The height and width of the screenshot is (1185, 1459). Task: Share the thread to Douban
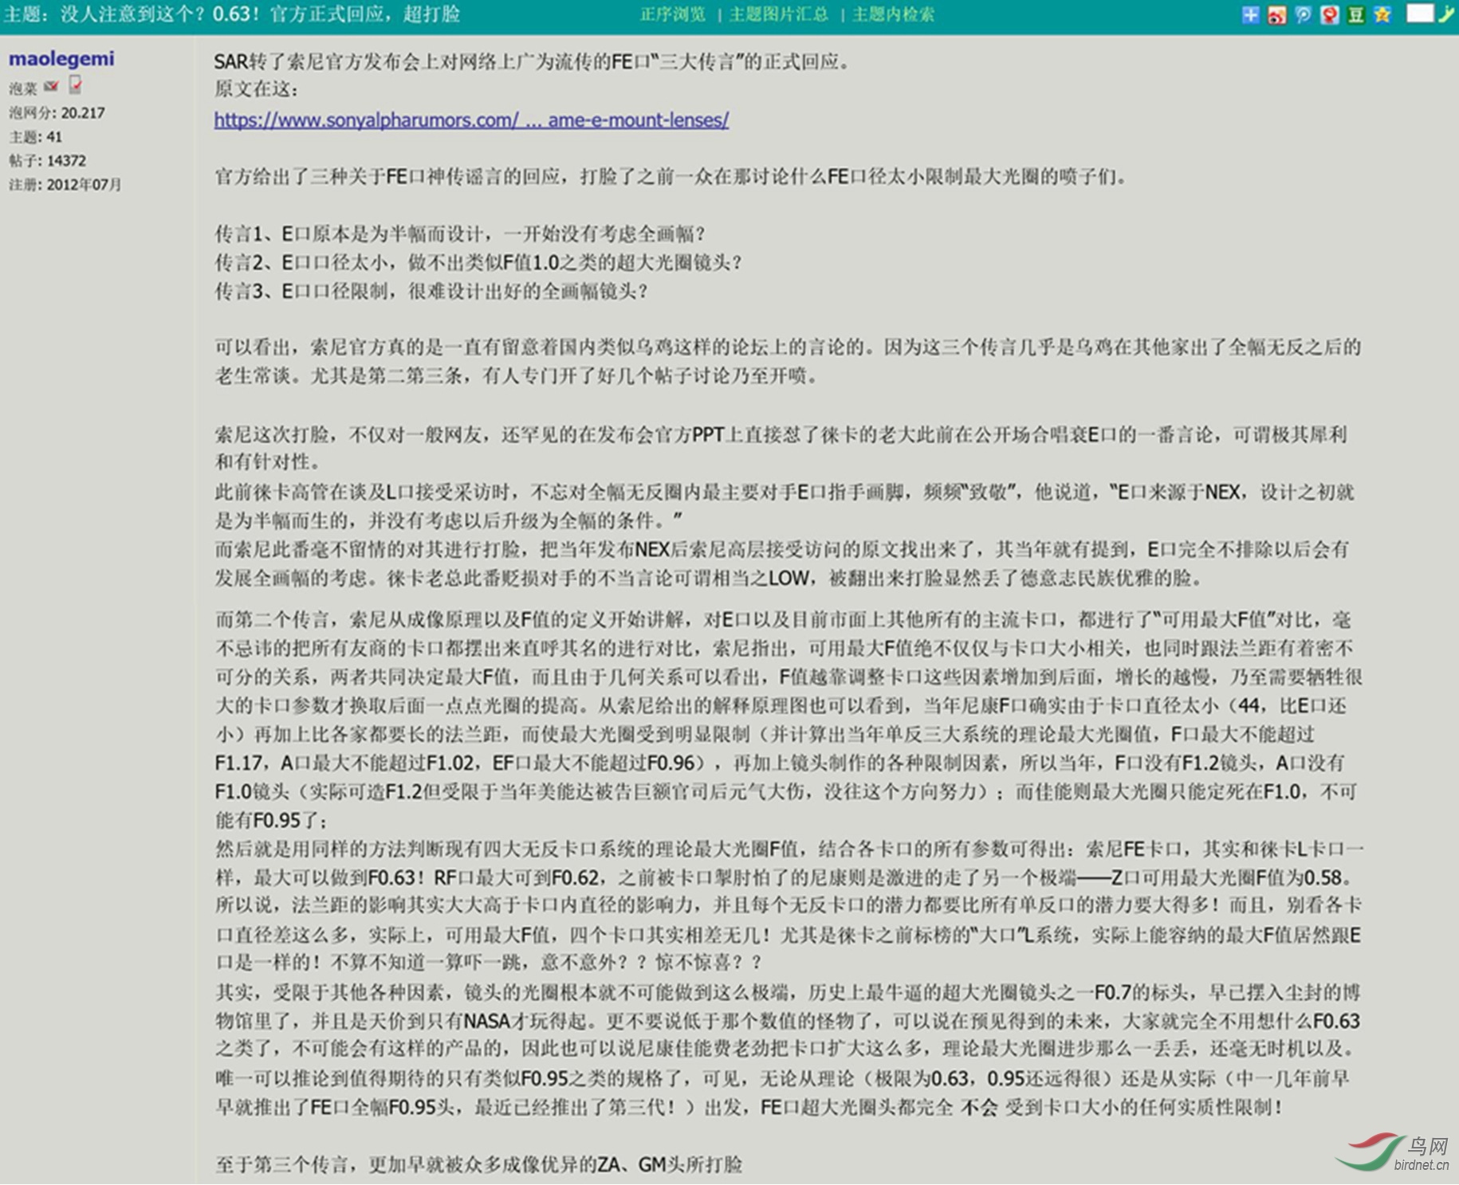pos(1355,14)
